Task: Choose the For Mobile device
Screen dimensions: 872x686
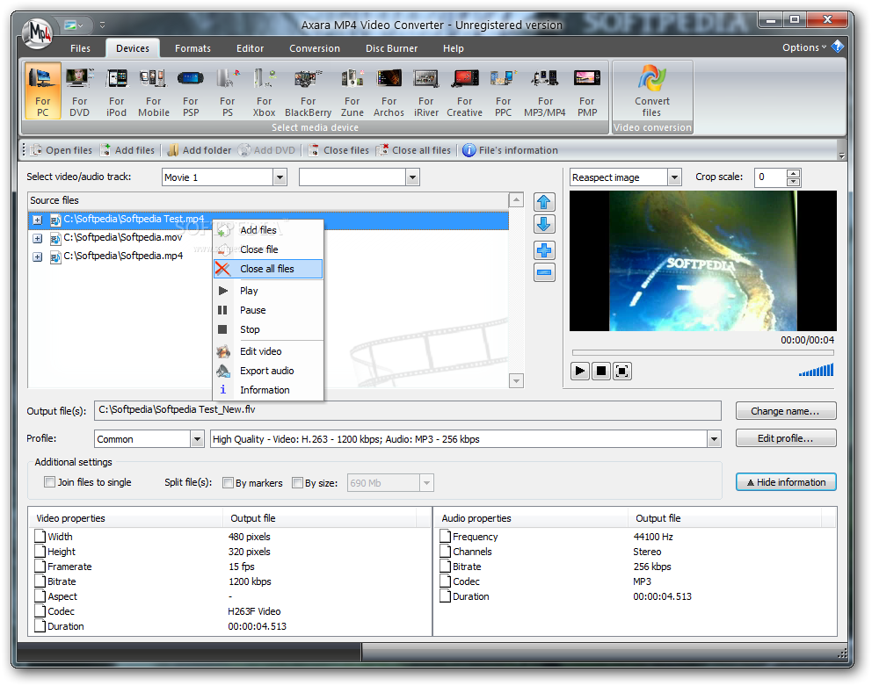Action: click(x=154, y=91)
